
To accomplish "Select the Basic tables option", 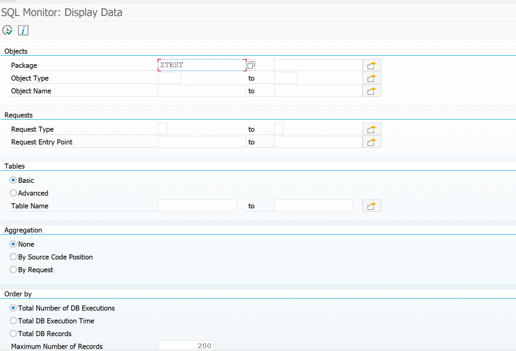I will coord(13,180).
